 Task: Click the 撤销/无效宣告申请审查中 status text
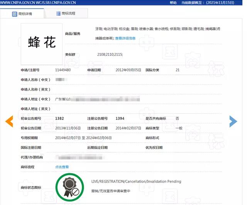(x=111, y=191)
